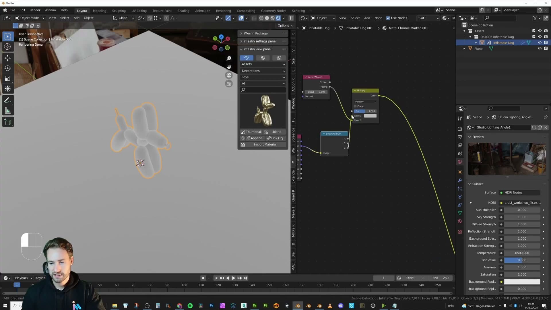Select the Annotate tool

8,100
